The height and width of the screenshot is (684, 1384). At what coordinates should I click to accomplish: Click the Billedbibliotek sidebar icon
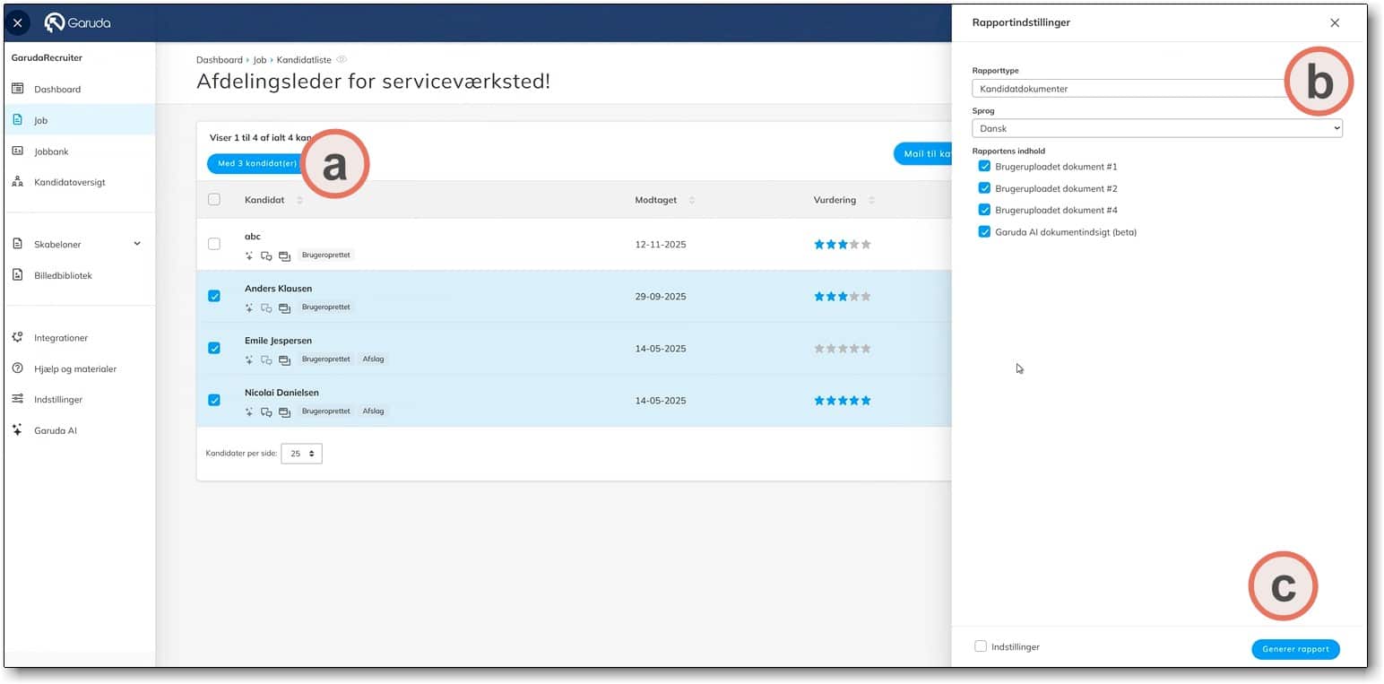click(17, 275)
